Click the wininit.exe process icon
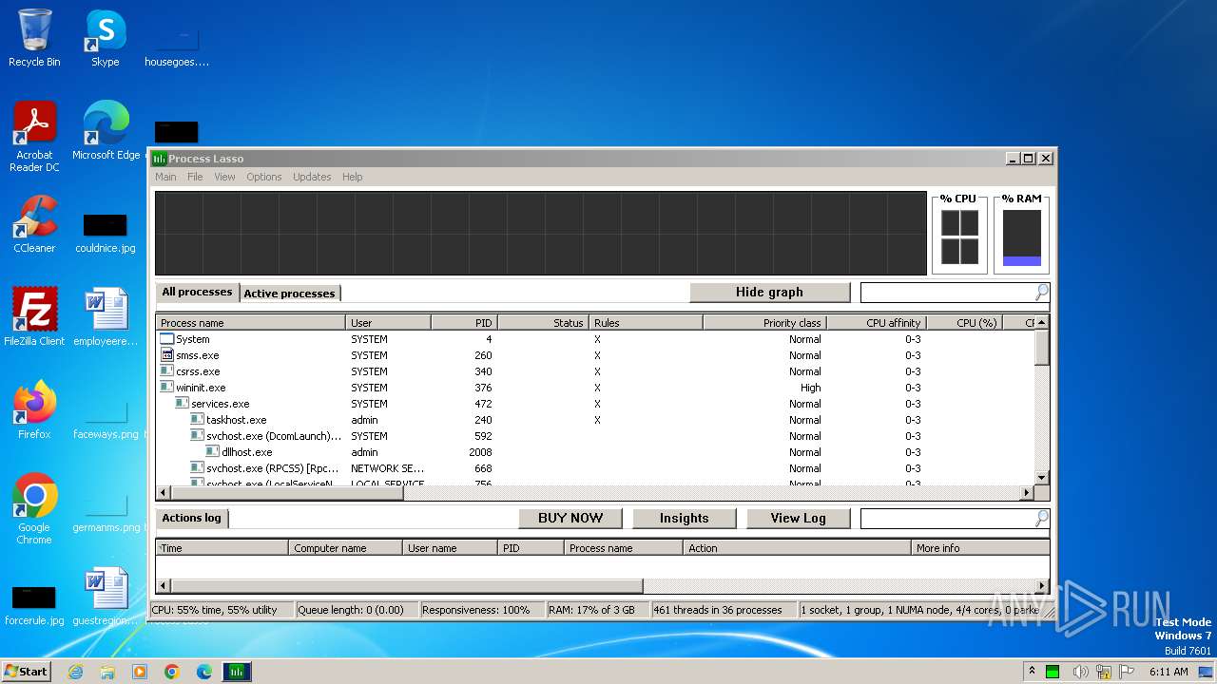 [x=167, y=388]
